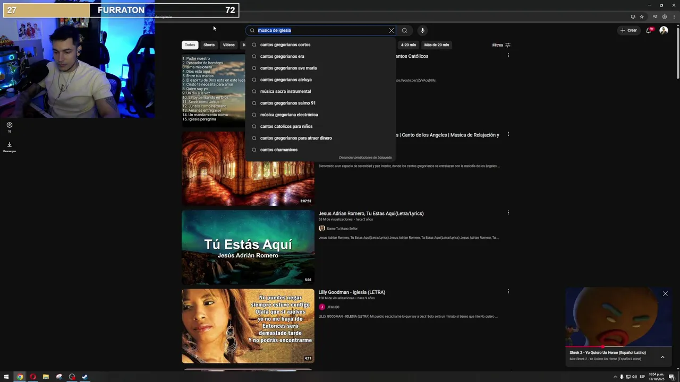Open File Explorer from the taskbar
The image size is (680, 382).
[x=46, y=377]
